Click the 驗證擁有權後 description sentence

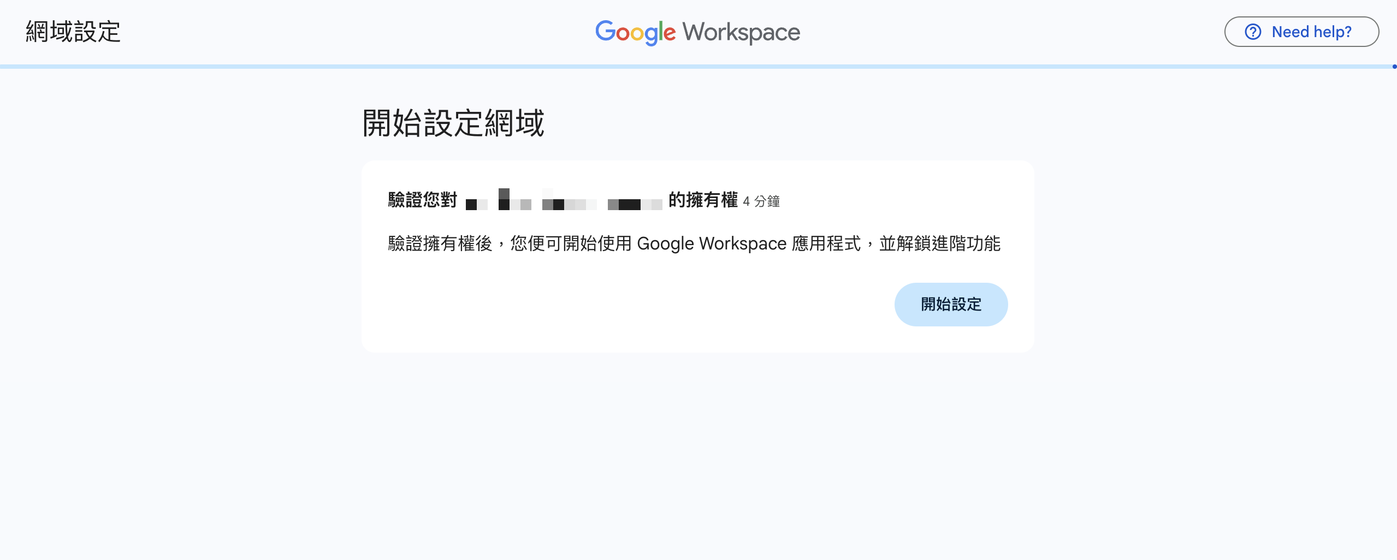(x=694, y=243)
